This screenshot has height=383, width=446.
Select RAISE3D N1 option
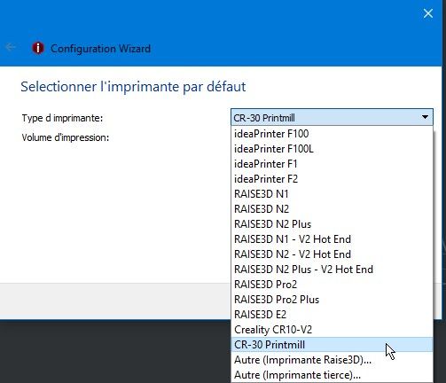(x=332, y=194)
